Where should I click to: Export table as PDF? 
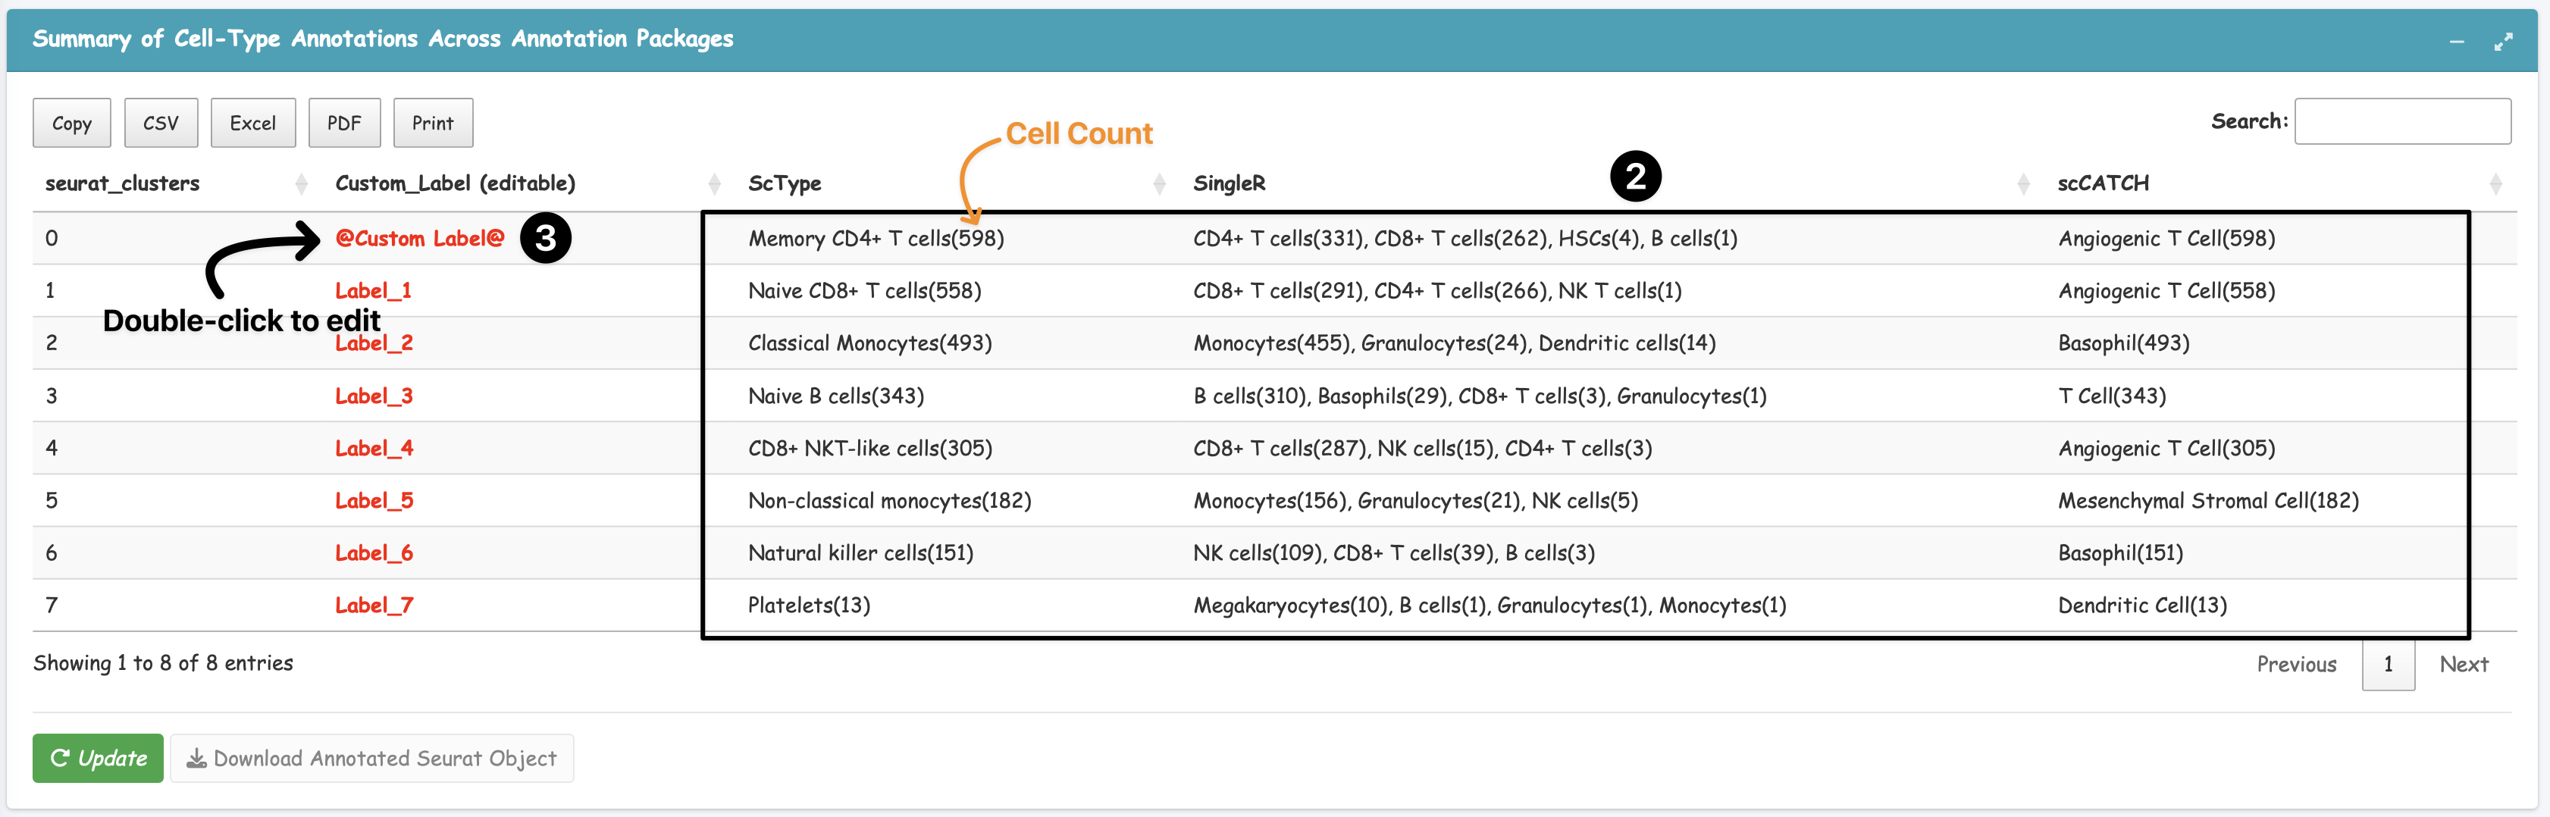(343, 123)
